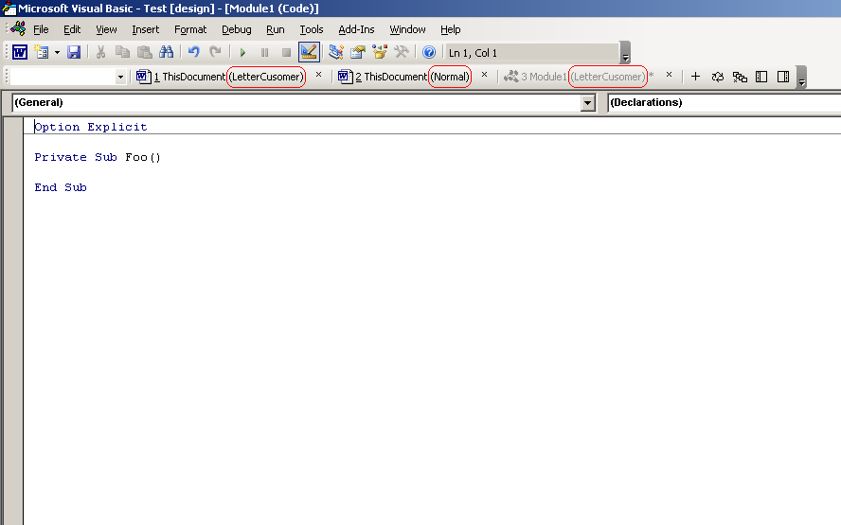
Task: Click Visual Basic Help question icon
Action: 428,52
